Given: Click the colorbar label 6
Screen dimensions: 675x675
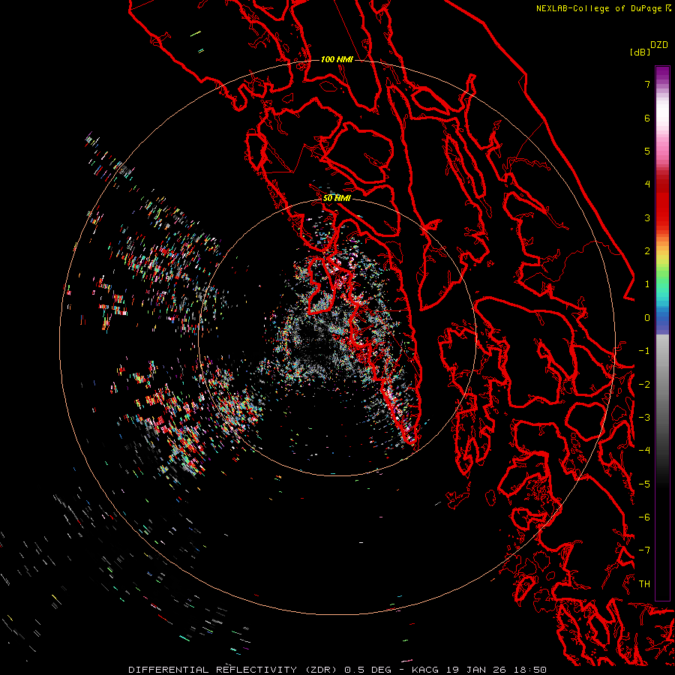Looking at the screenshot, I should [x=647, y=118].
